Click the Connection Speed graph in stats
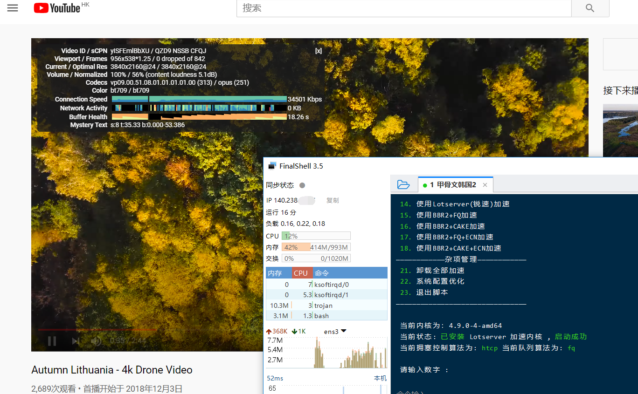The image size is (638, 394). [199, 99]
